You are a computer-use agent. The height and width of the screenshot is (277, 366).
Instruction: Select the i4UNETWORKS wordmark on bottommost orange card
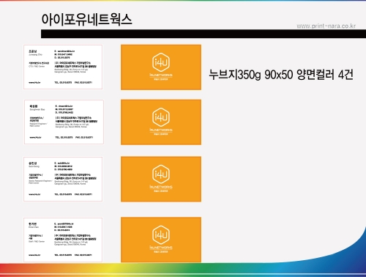pos(161,248)
